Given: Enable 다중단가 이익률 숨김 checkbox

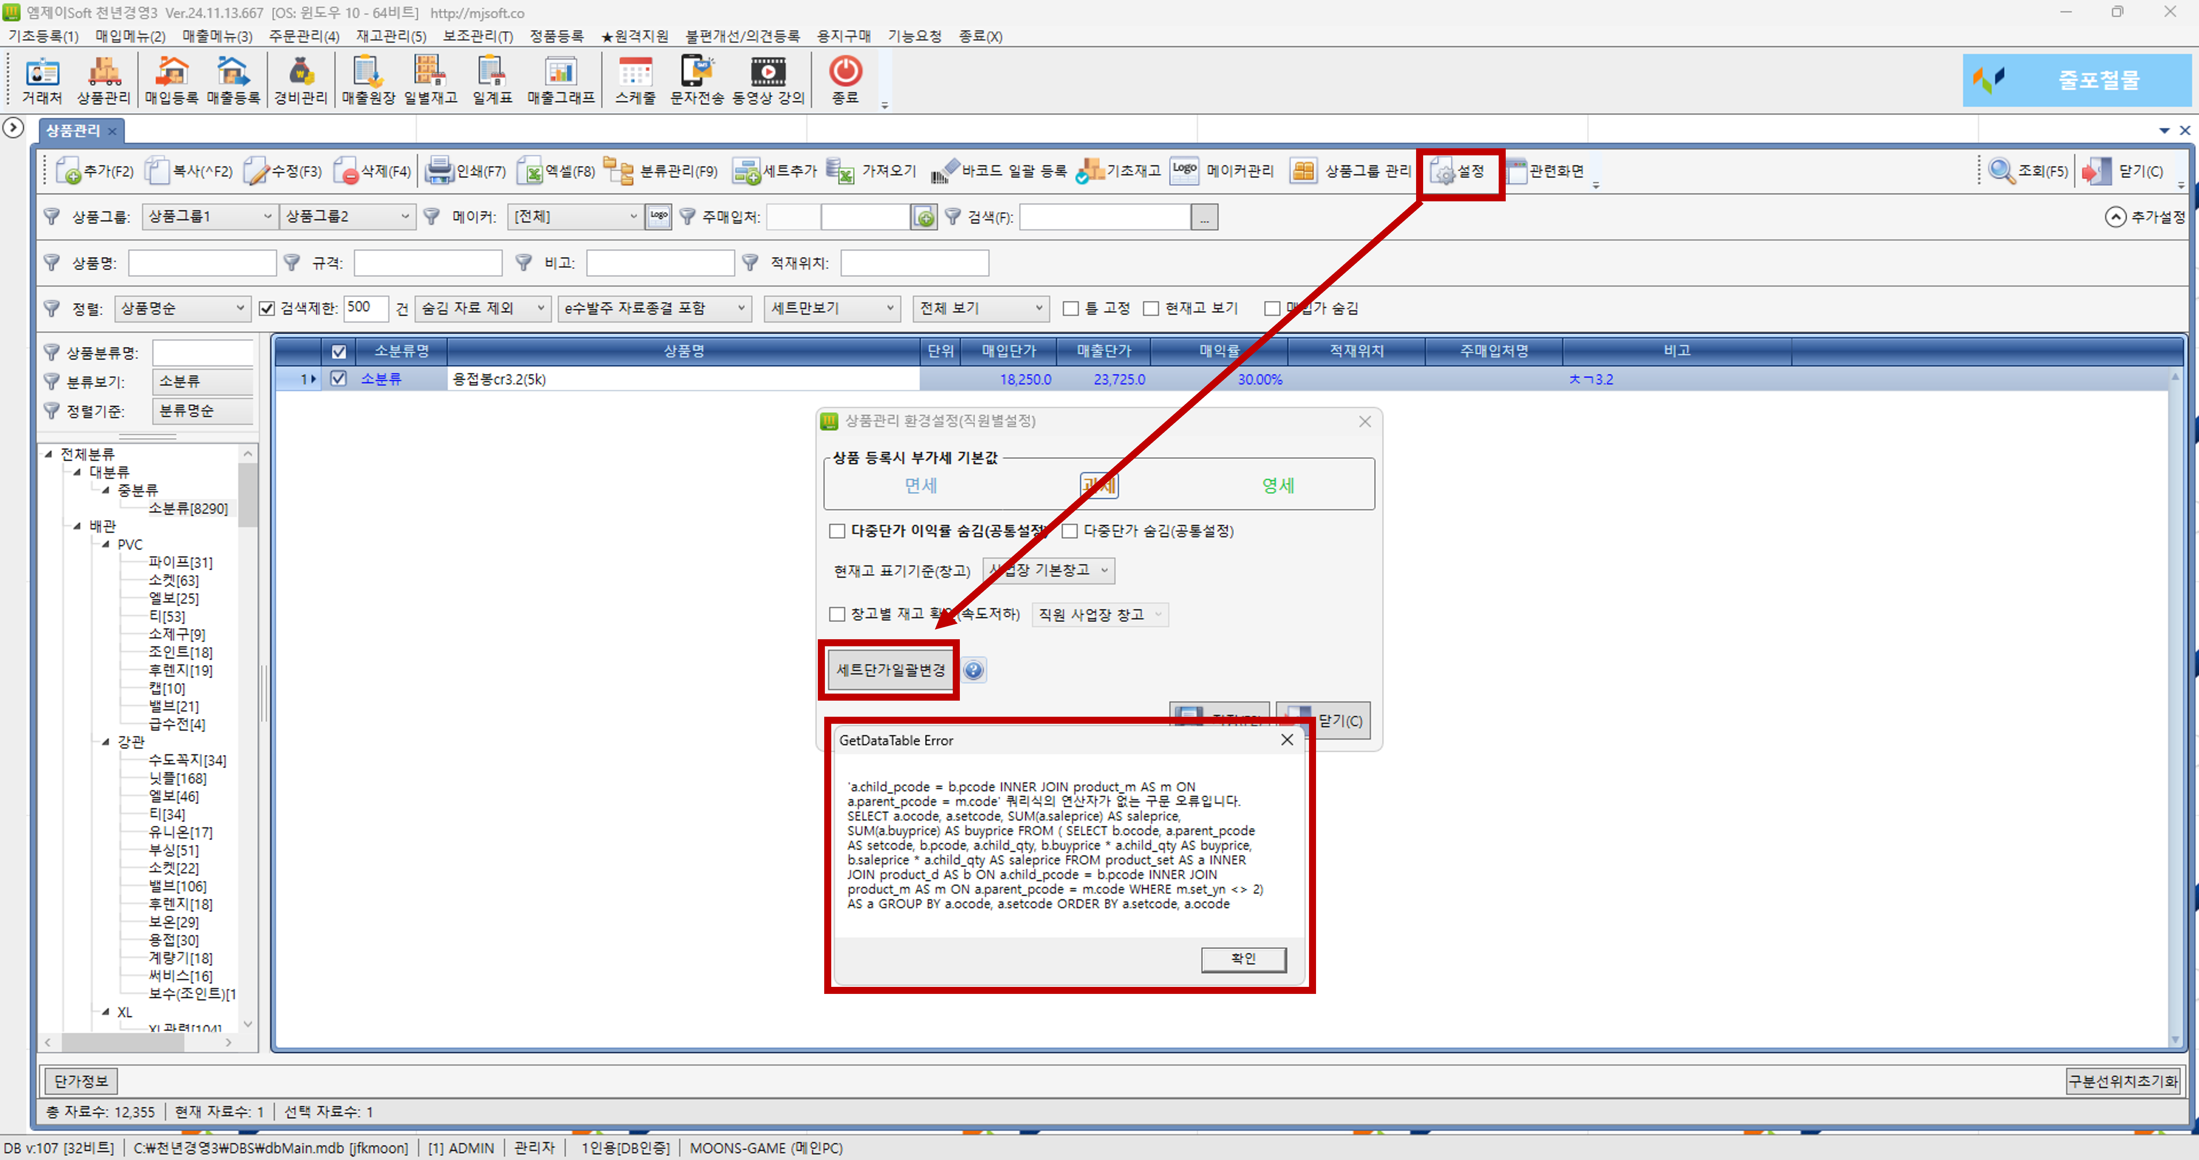Looking at the screenshot, I should [837, 532].
